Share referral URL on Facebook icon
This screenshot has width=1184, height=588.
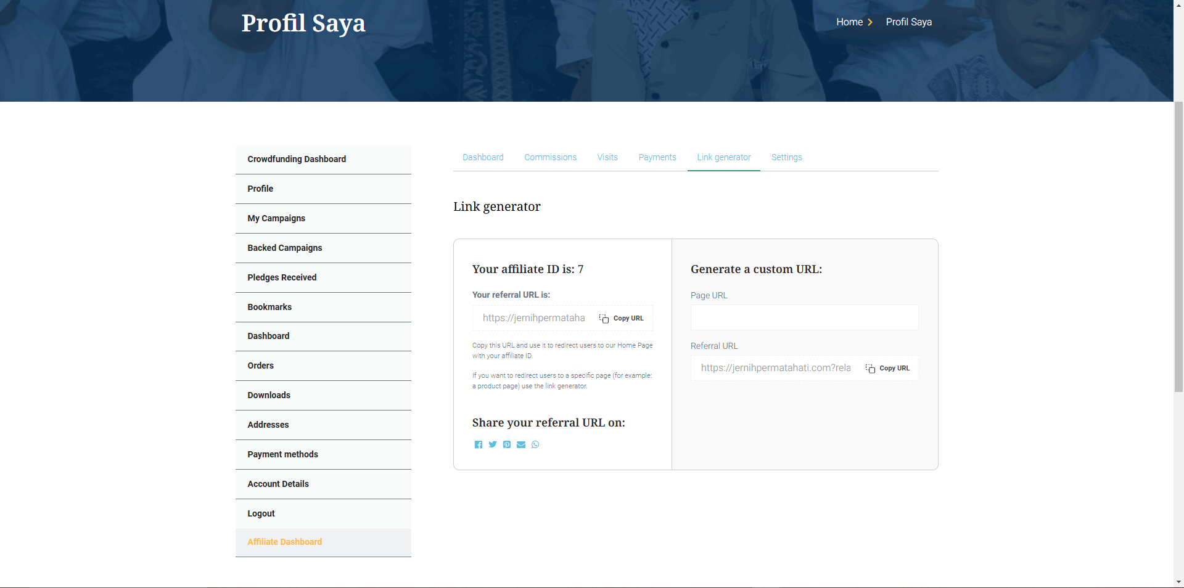click(478, 444)
